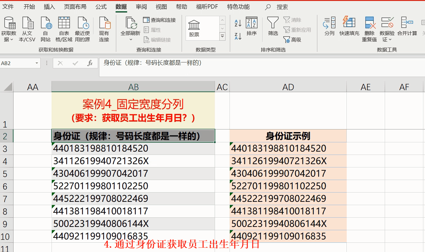Screen dimensions: 425x252
Task: Click From Text/CSV (从文本/CSV) icon
Action: click(x=27, y=23)
